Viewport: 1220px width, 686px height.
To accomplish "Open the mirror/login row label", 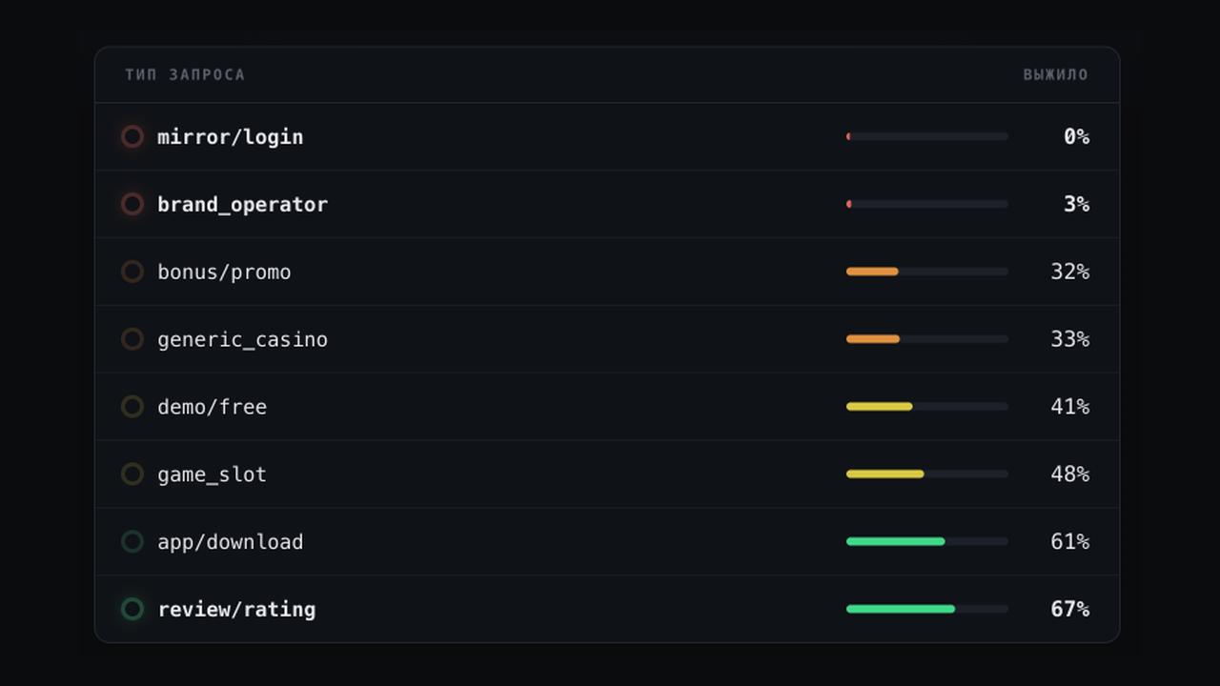I will [231, 137].
